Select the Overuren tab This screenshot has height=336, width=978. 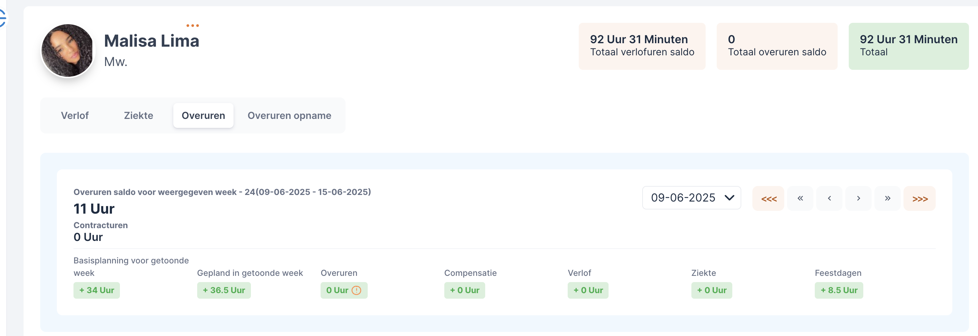pos(203,115)
